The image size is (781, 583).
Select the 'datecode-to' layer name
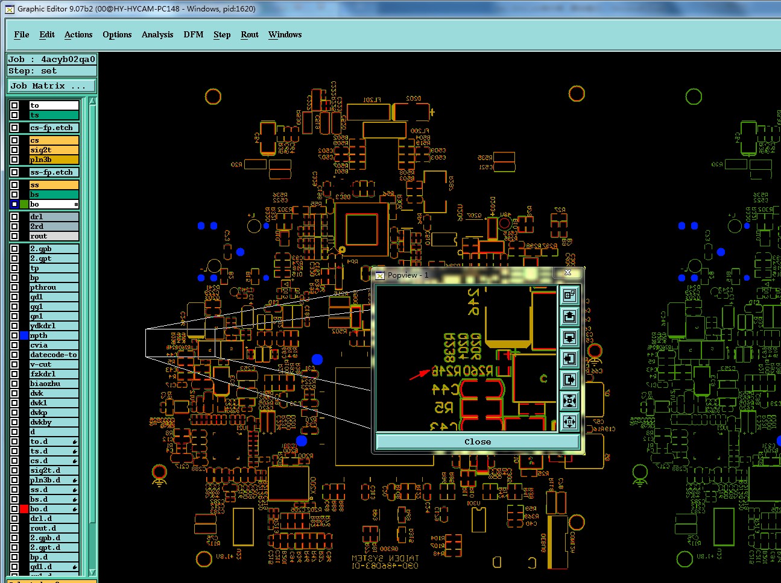click(x=54, y=355)
